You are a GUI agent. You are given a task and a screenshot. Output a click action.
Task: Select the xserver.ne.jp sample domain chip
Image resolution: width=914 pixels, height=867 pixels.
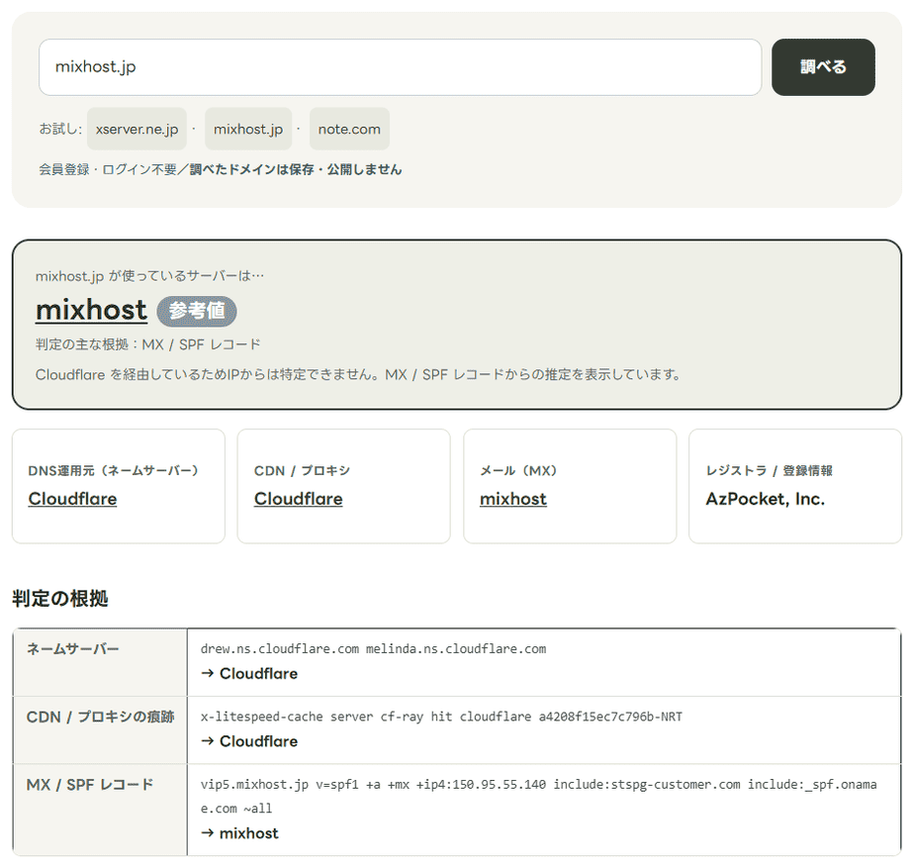[x=137, y=129]
